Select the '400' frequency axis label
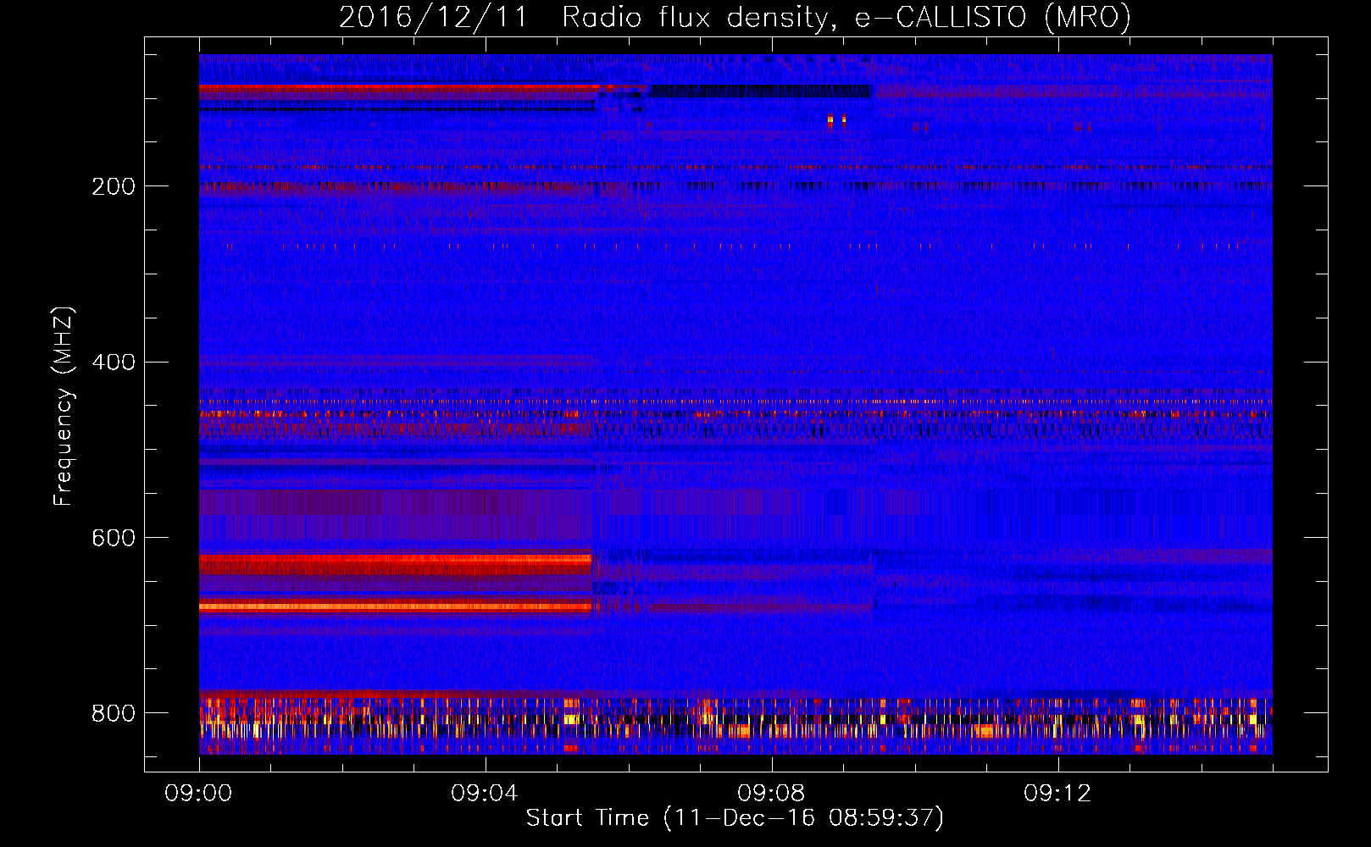The image size is (1371, 847). [x=114, y=363]
